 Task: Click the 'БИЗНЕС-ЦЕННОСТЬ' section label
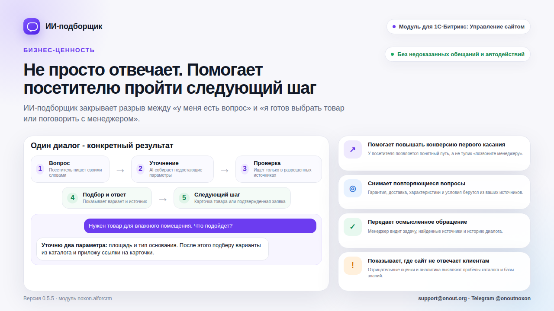tap(59, 50)
